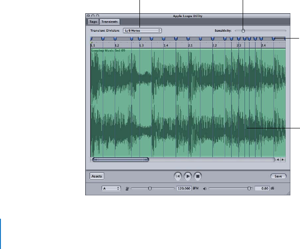Click the Looping Music Bed 09 waveform label
This screenshot has width=300, height=249.
coord(108,50)
